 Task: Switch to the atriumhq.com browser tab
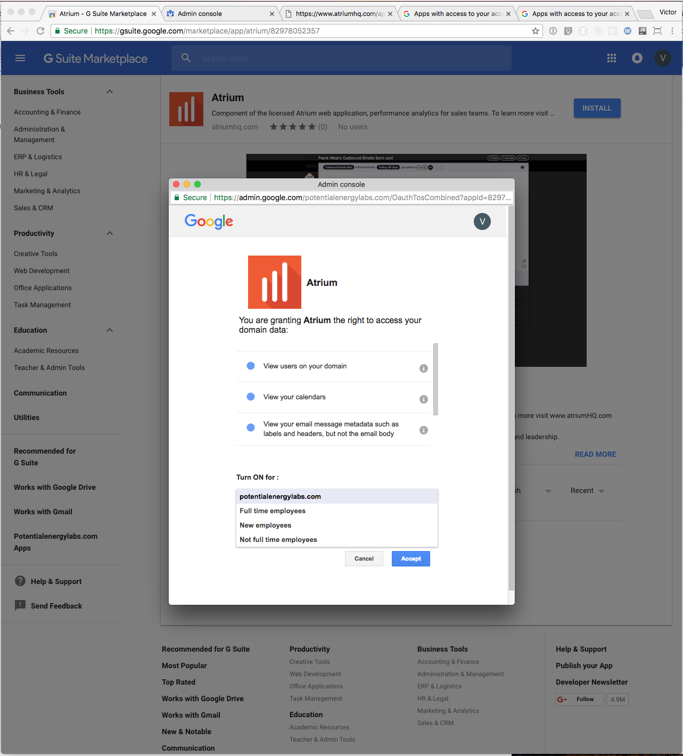pos(339,14)
